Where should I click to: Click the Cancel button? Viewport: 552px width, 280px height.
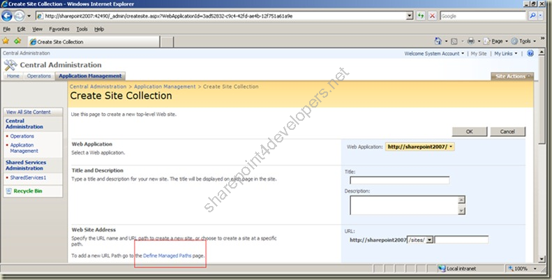(x=507, y=131)
